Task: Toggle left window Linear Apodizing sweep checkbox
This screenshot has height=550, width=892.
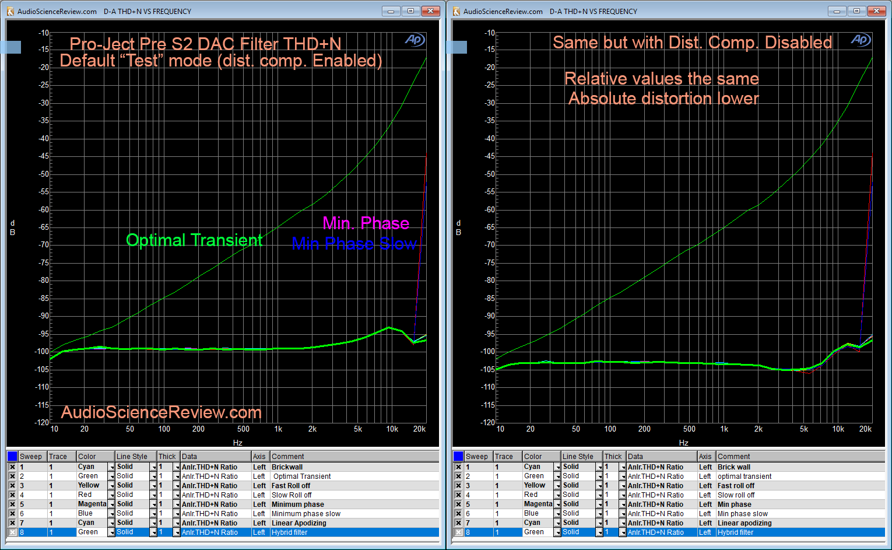Action: click(12, 523)
